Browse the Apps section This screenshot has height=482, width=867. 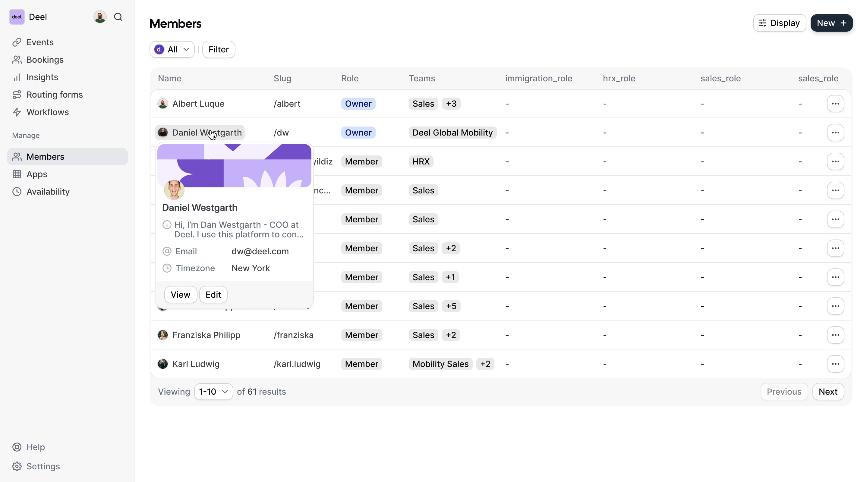coord(36,174)
